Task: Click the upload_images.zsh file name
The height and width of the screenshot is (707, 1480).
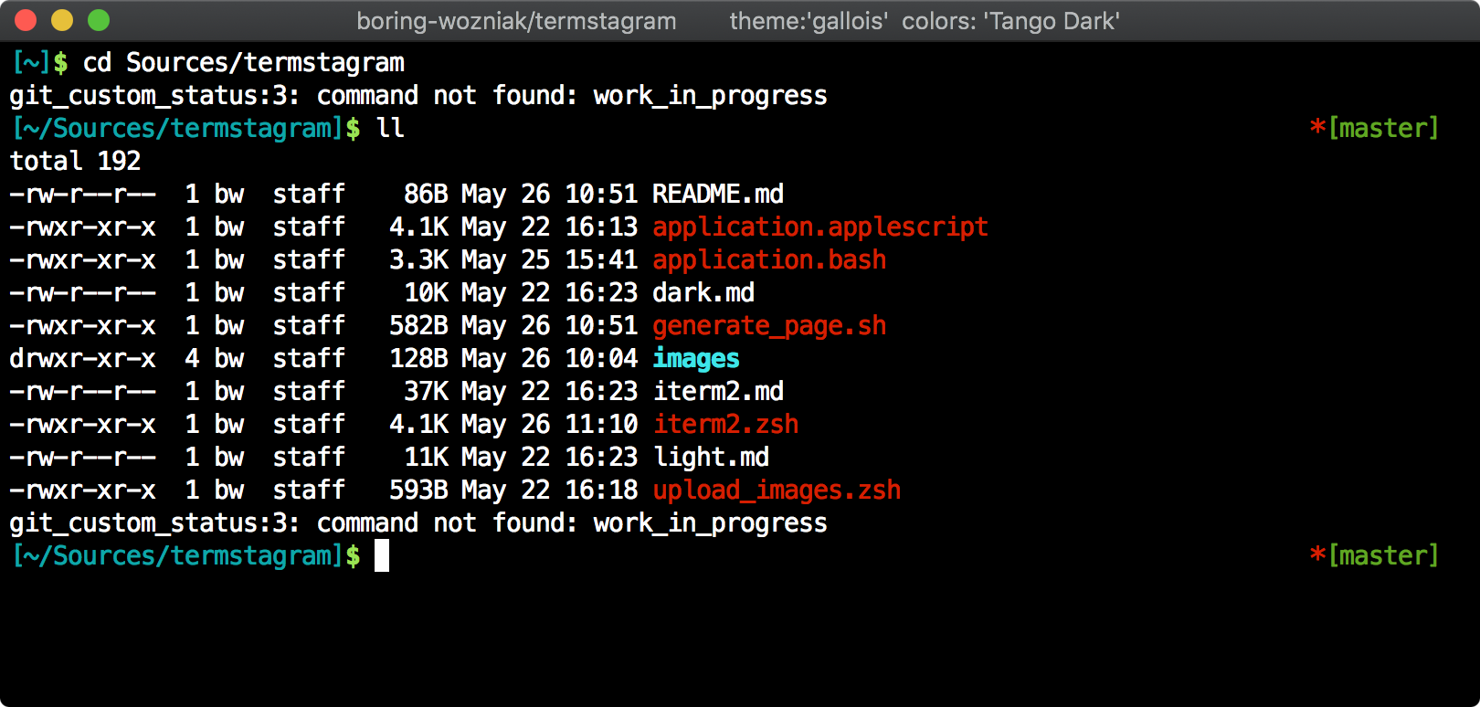Action: coord(777,490)
